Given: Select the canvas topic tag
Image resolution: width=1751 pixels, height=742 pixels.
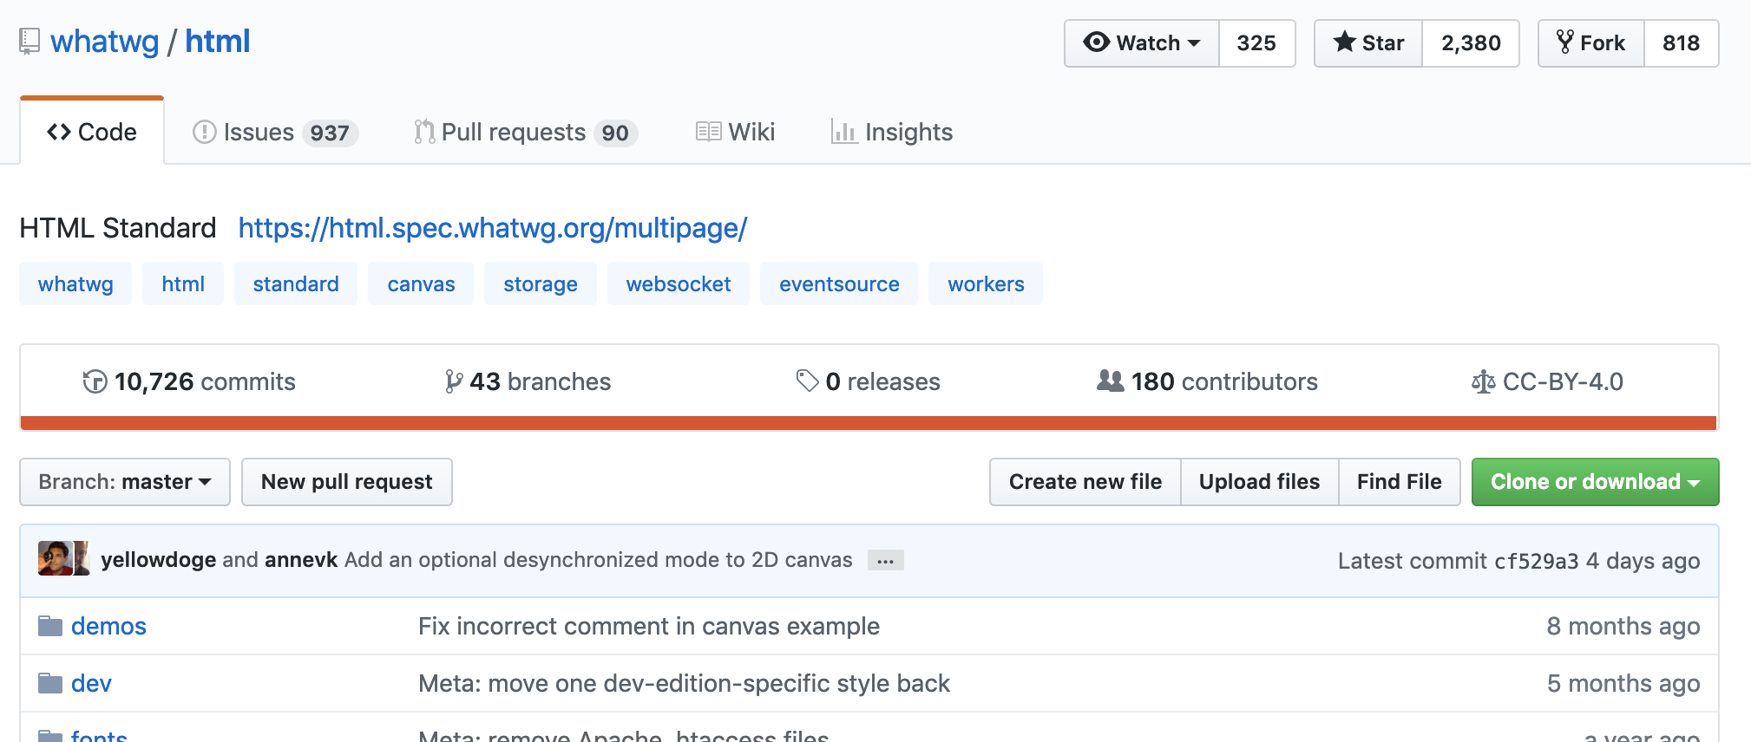Looking at the screenshot, I should click(x=421, y=284).
